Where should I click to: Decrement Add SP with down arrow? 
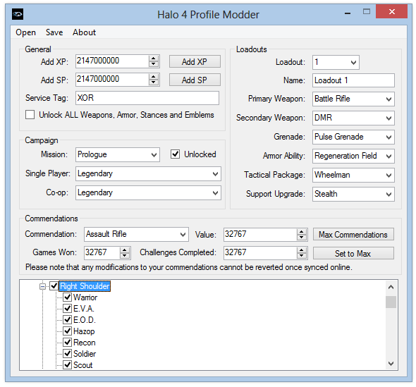[153, 82]
